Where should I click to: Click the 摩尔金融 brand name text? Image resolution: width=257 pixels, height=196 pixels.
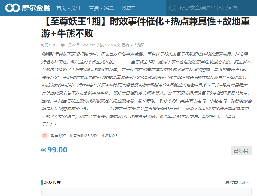pos(36,8)
